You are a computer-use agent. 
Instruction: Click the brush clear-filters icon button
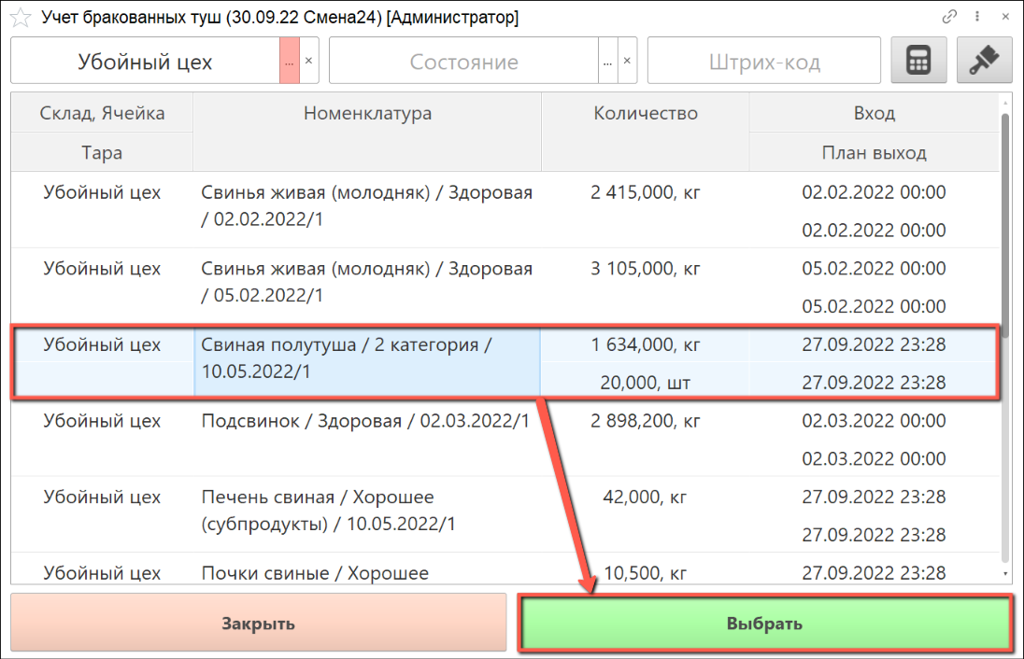[984, 62]
